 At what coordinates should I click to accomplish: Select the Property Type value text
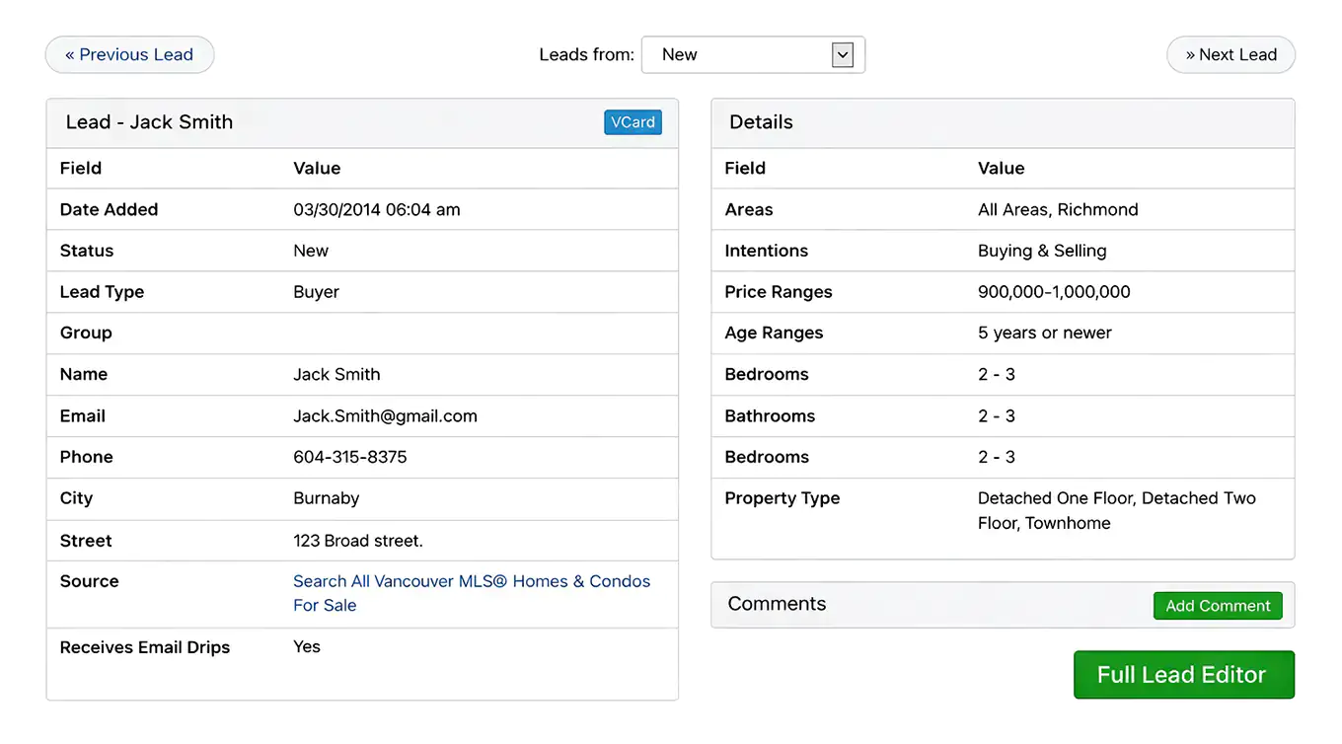(1116, 510)
